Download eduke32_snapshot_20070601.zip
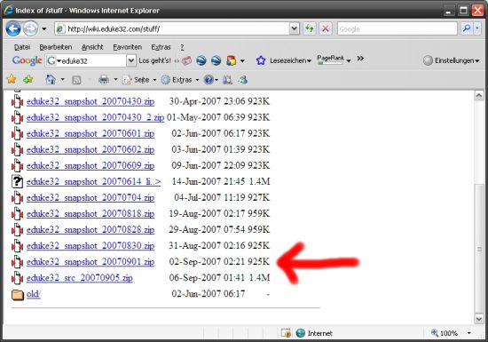This screenshot has height=342, width=488. click(x=91, y=133)
